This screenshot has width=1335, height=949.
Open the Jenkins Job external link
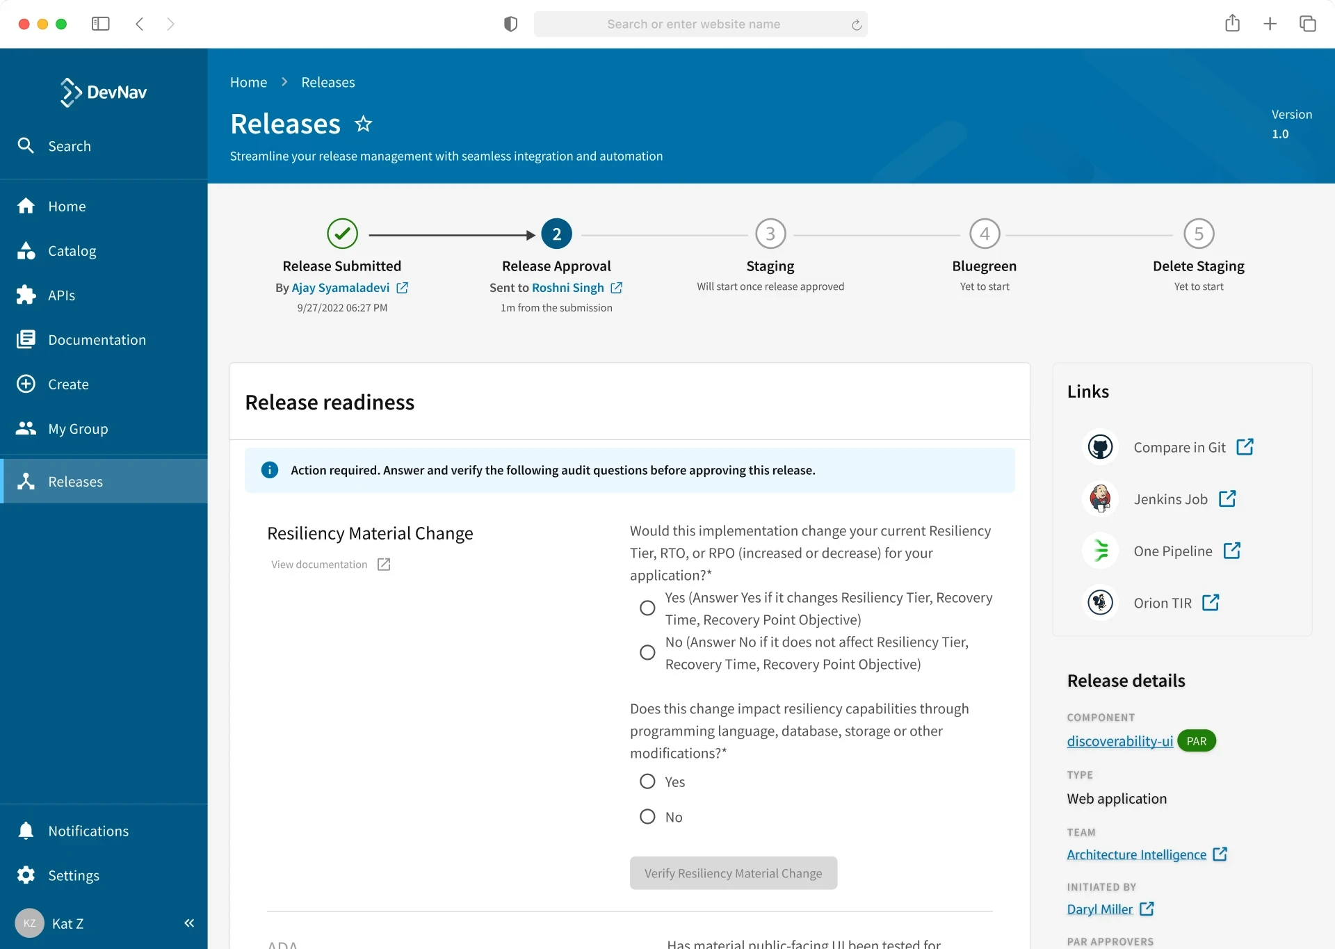pyautogui.click(x=1227, y=498)
